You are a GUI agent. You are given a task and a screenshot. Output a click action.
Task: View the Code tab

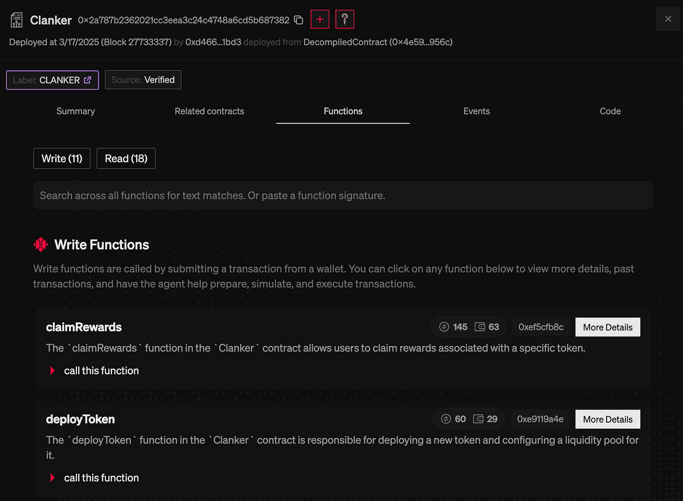point(610,111)
